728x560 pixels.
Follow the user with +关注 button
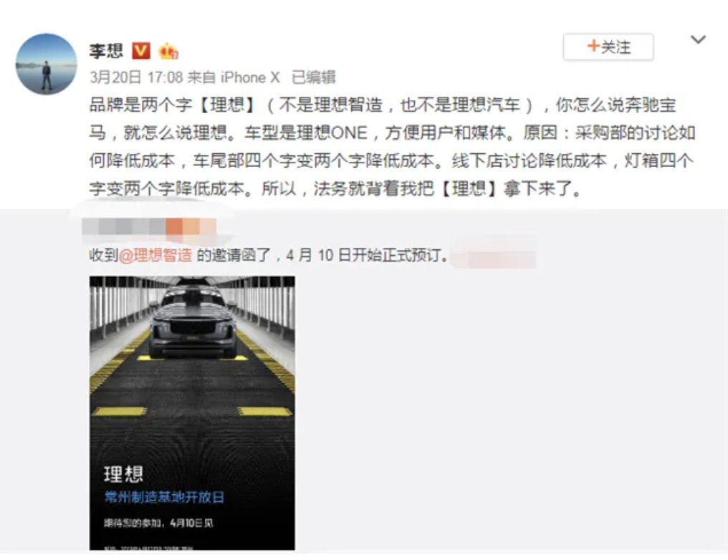(608, 47)
